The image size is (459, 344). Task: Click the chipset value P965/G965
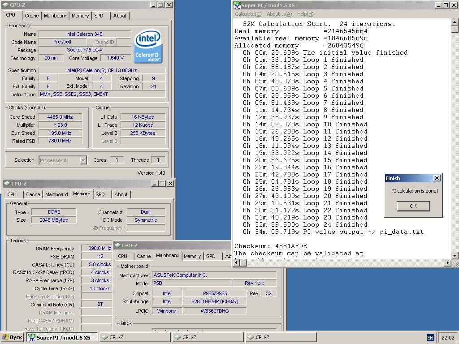pyautogui.click(x=215, y=293)
